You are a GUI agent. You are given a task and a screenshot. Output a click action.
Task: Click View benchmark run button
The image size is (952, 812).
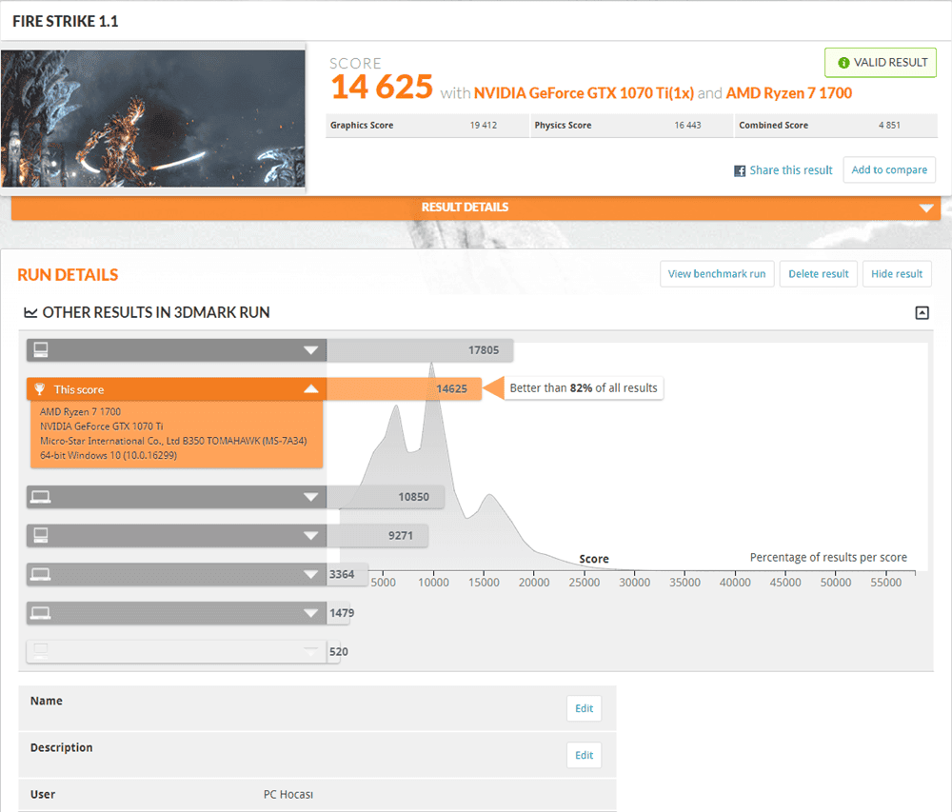717,274
